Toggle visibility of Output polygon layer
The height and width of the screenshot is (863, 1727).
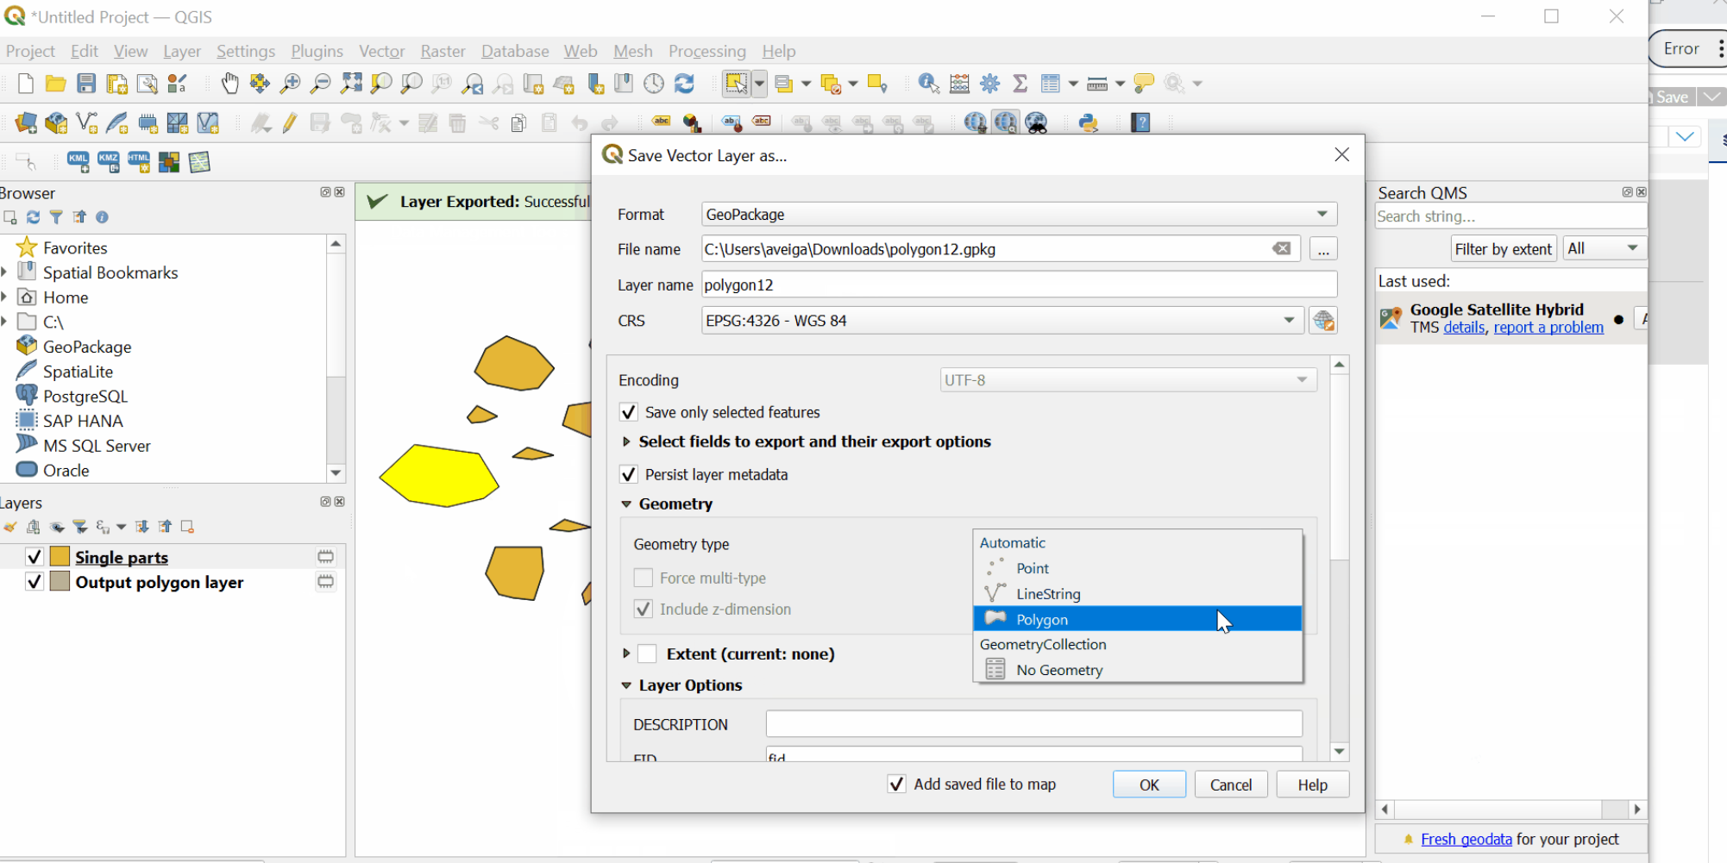pyautogui.click(x=35, y=582)
